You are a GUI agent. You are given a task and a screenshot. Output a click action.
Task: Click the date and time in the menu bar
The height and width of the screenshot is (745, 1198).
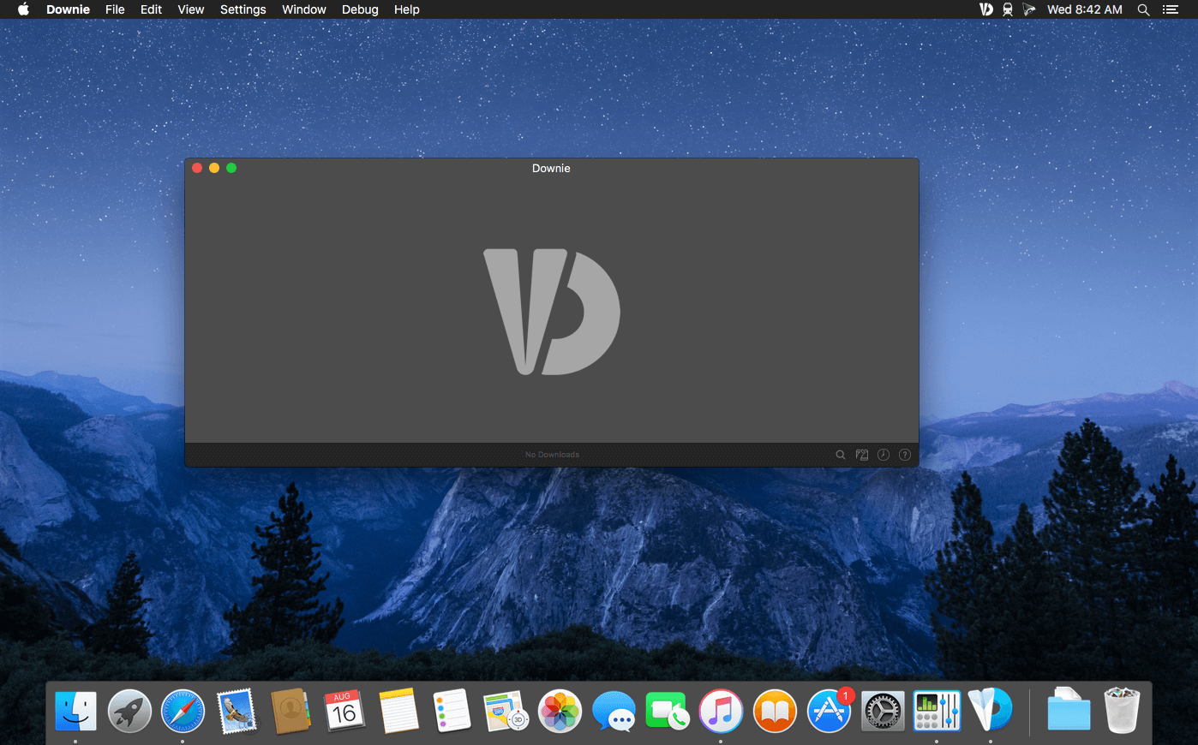point(1084,9)
